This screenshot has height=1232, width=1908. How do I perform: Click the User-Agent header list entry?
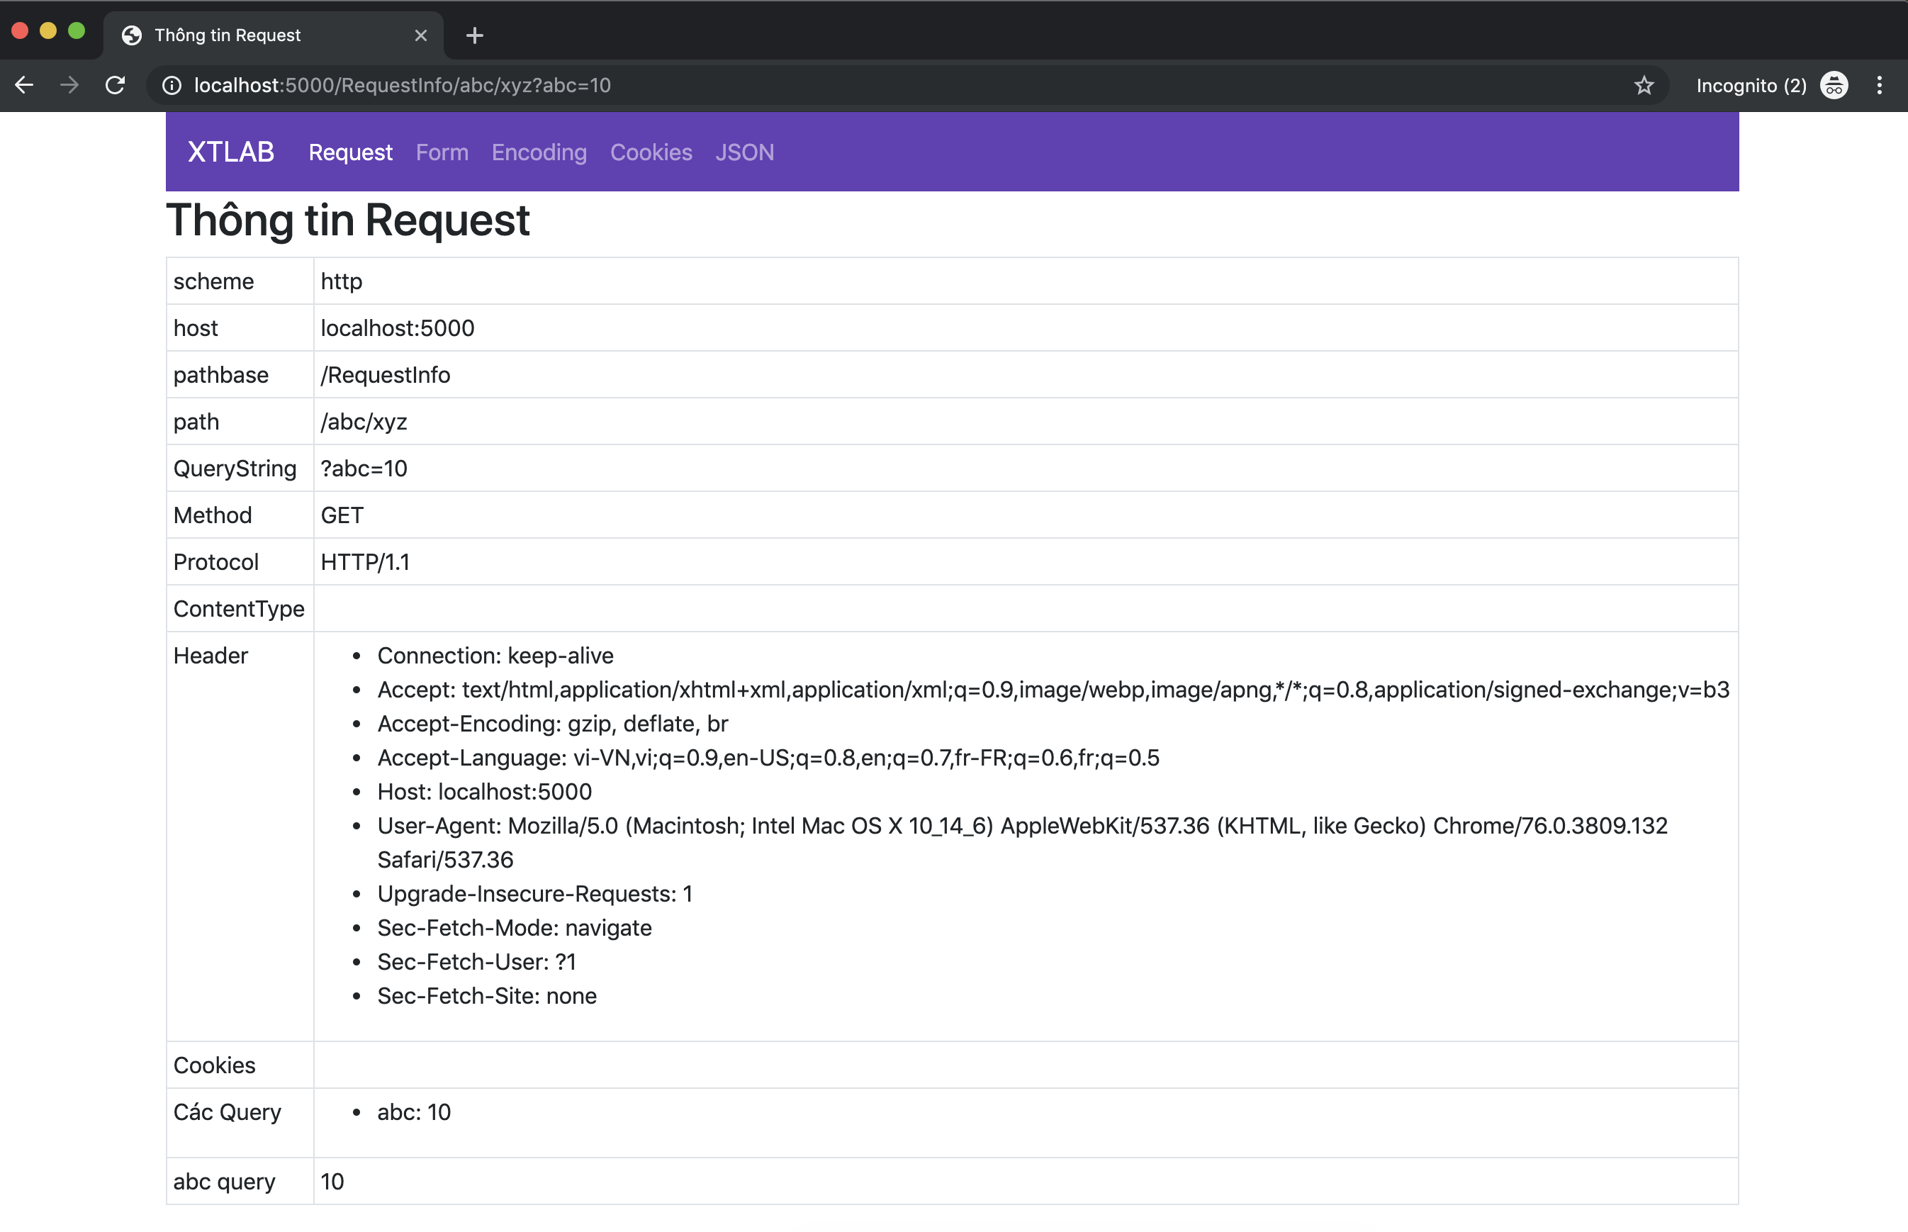(x=1021, y=826)
